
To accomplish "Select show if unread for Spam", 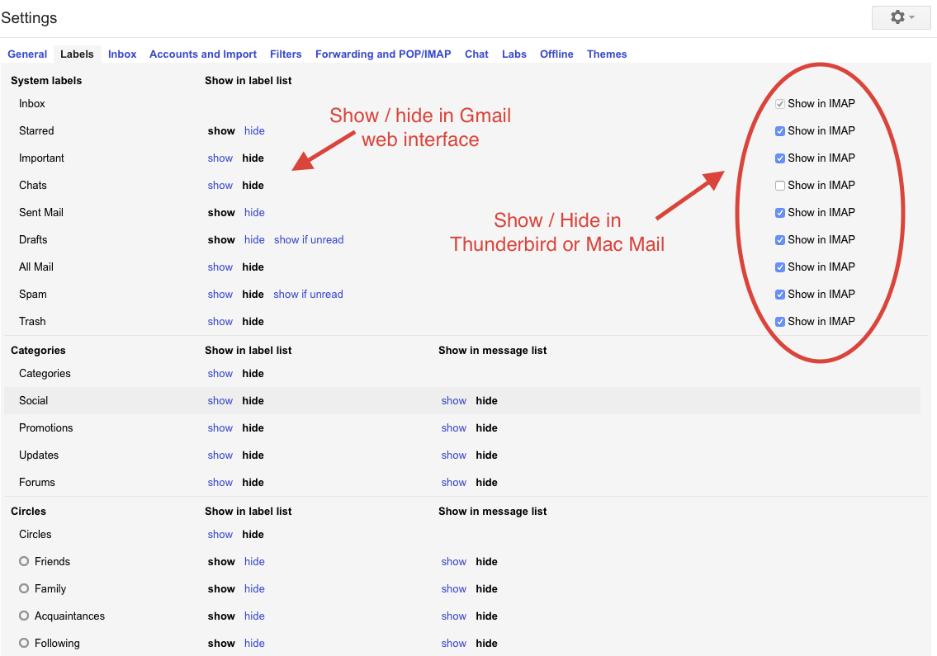I will (x=308, y=295).
